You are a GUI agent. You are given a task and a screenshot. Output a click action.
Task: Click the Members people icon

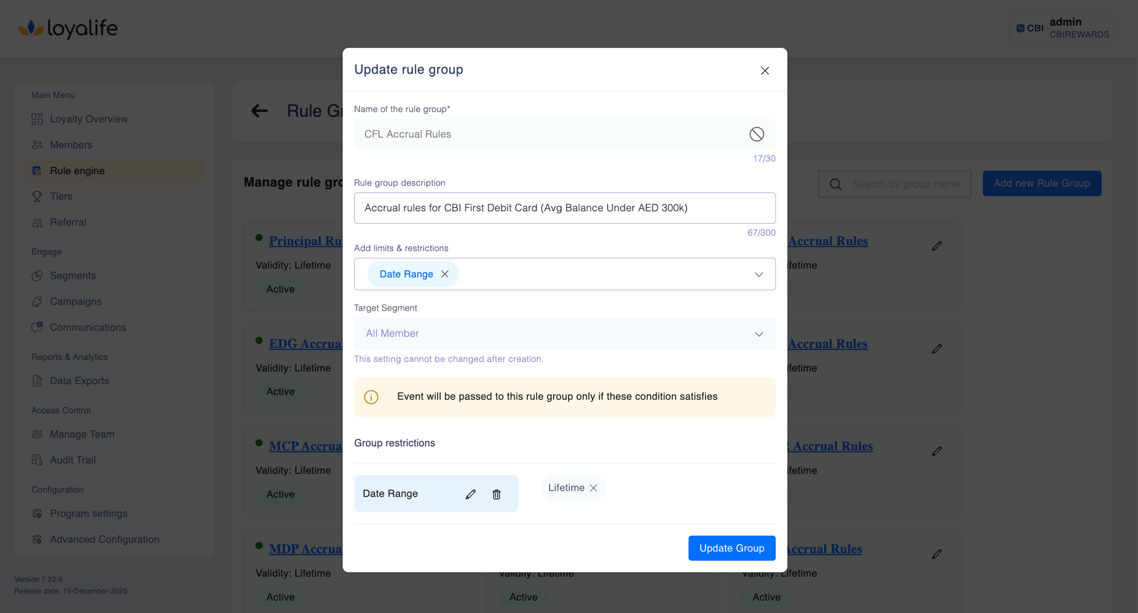pyautogui.click(x=37, y=145)
